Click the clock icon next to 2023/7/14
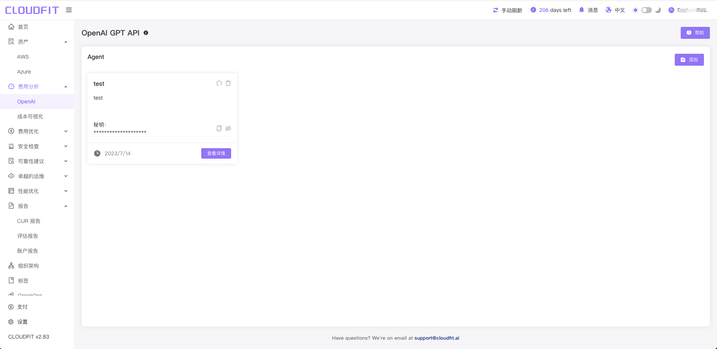Image resolution: width=717 pixels, height=349 pixels. coord(97,153)
